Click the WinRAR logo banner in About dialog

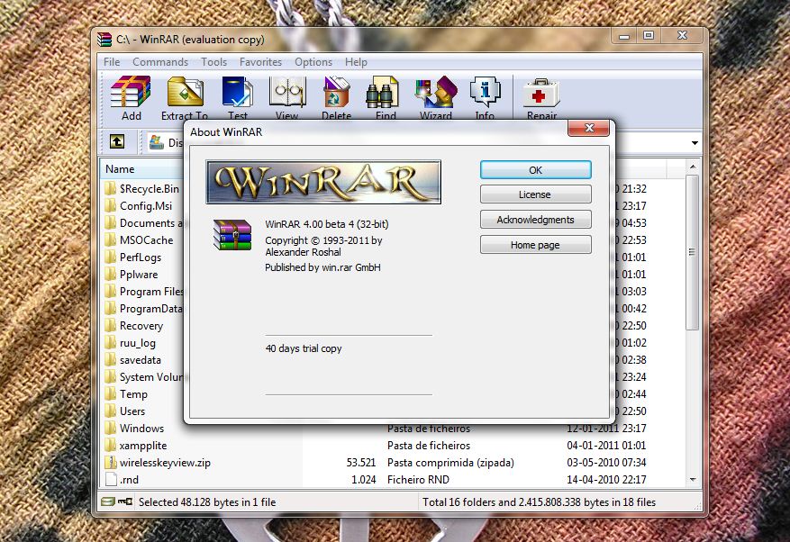tap(323, 182)
